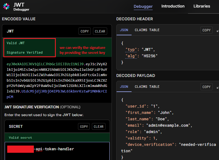
Task: Select the JSON tab in Decoded Payload
Action: [124, 87]
